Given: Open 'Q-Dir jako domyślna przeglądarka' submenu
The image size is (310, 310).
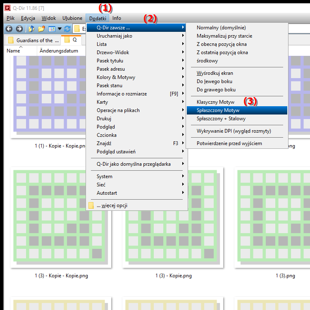Looking at the screenshot, I should (136, 164).
